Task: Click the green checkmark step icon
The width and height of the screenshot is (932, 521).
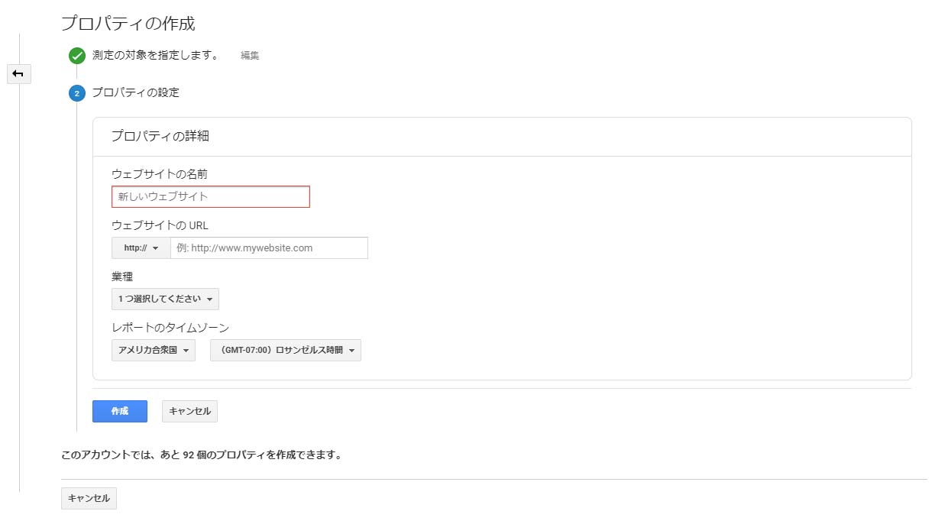Action: [x=76, y=56]
